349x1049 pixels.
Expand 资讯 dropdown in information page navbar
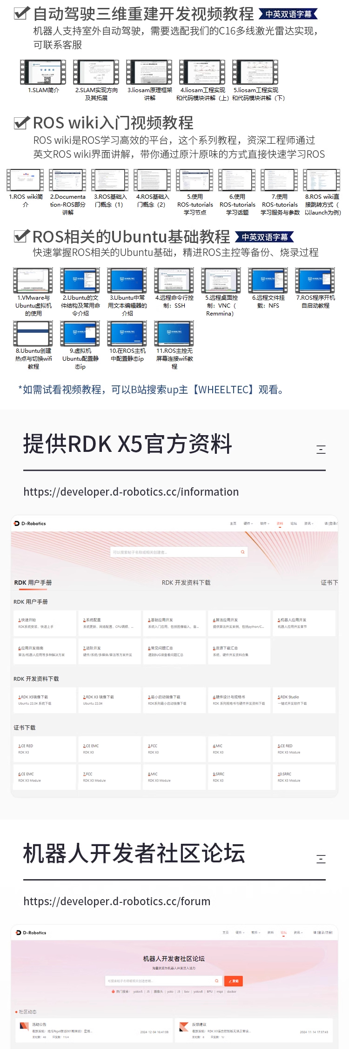309,524
